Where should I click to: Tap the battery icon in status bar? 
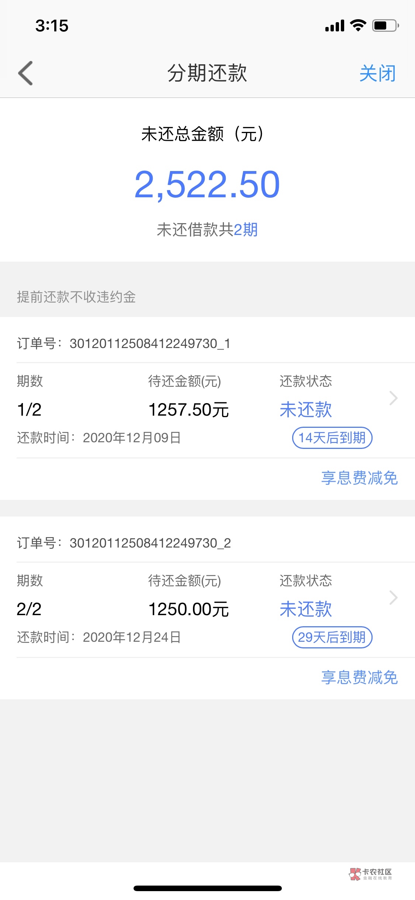pos(385,25)
